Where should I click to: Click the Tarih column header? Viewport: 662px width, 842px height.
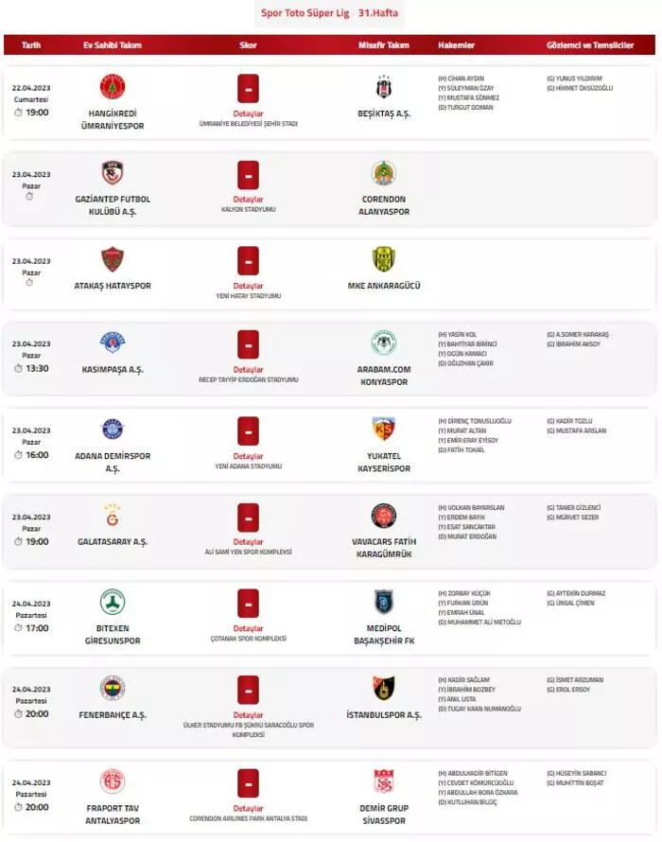(31, 45)
